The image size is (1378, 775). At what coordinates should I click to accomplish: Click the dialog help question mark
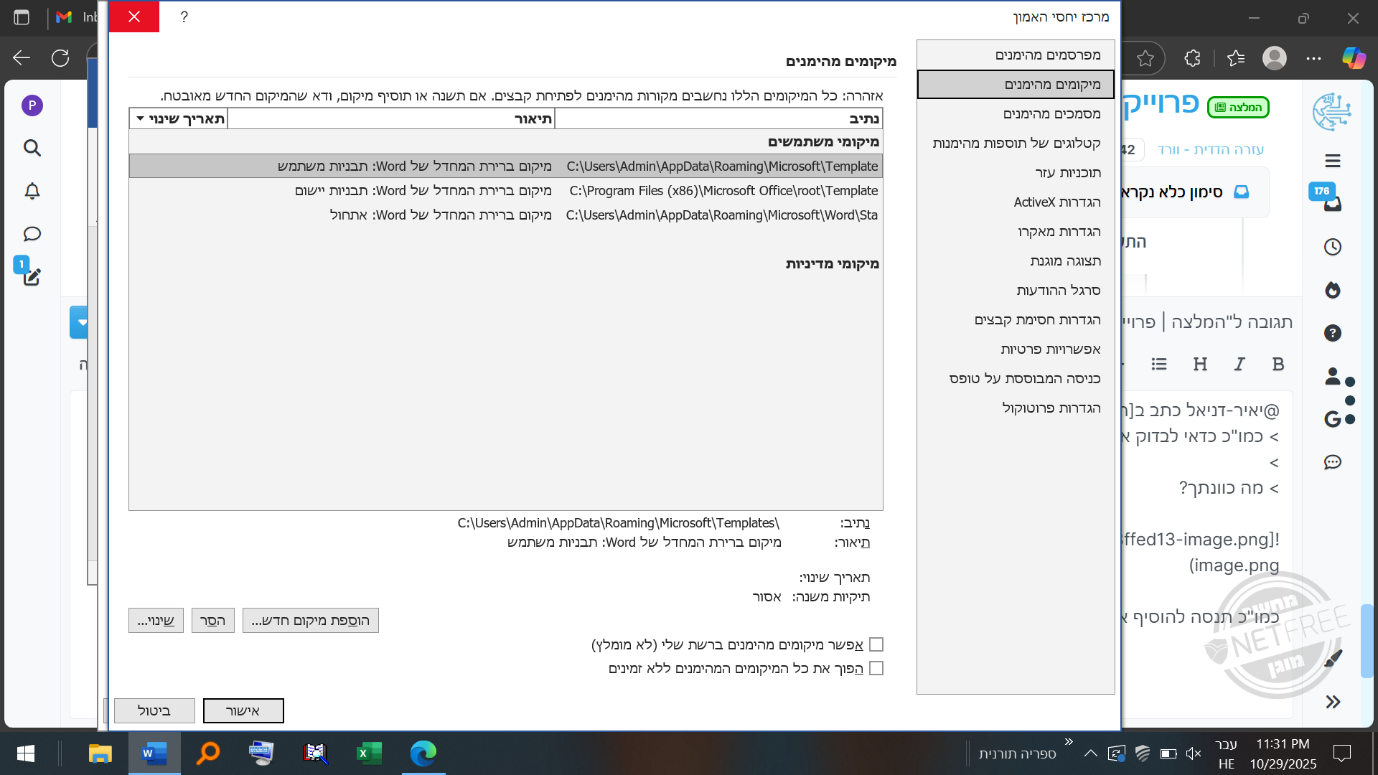tap(184, 17)
